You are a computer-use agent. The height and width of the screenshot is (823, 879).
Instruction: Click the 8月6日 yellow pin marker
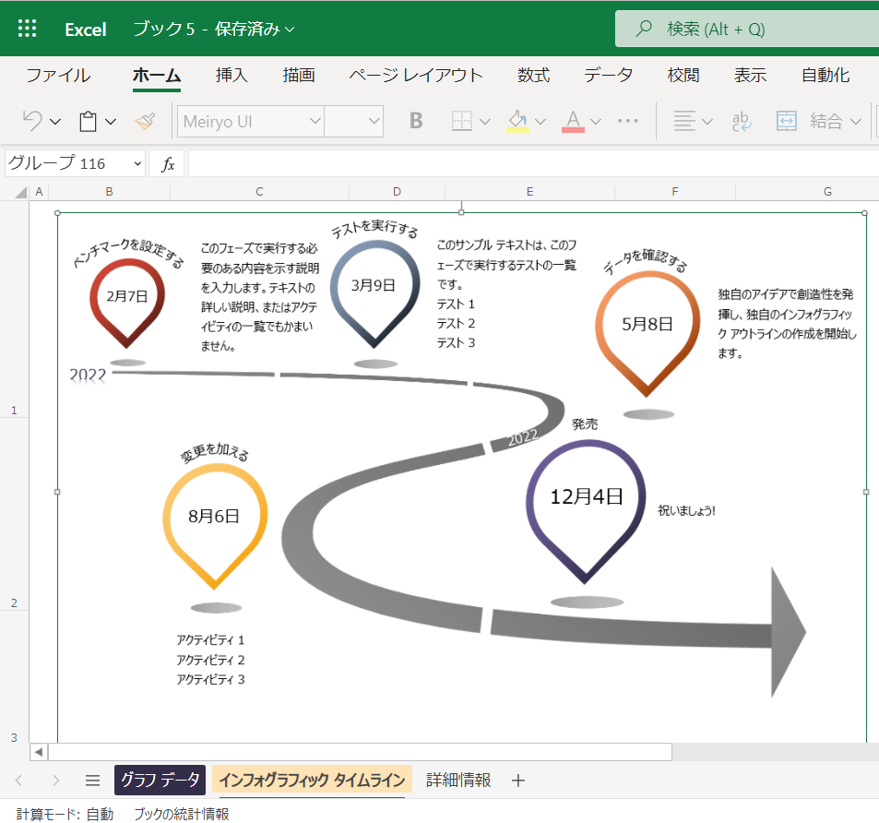[215, 526]
